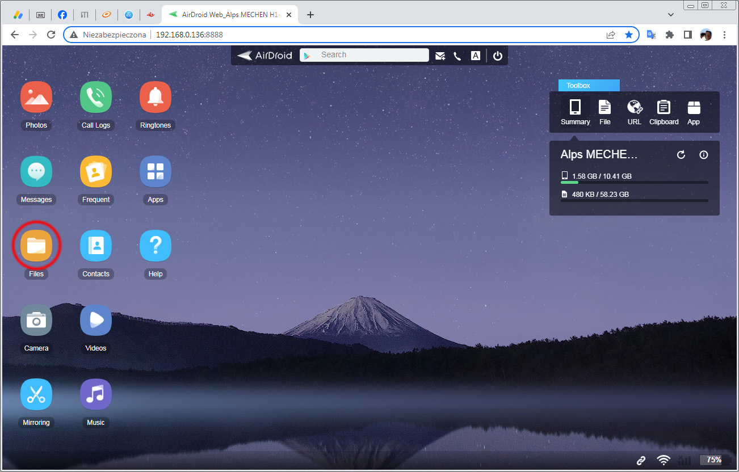Open the Chrome three-dot menu
The height and width of the screenshot is (472, 739).
(725, 35)
